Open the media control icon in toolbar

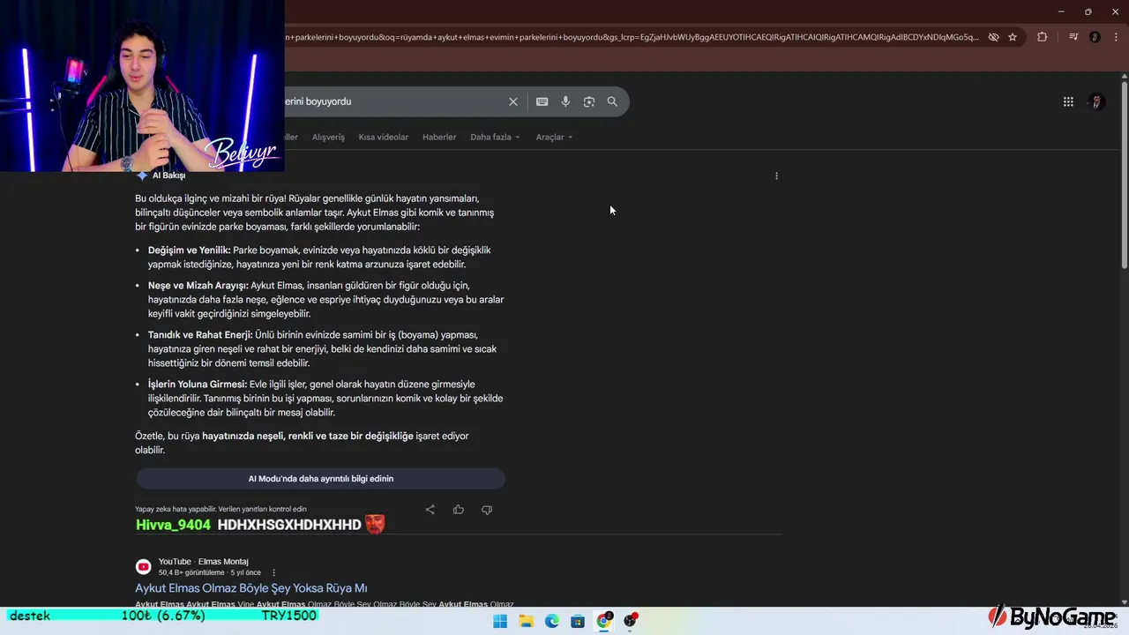(1073, 37)
